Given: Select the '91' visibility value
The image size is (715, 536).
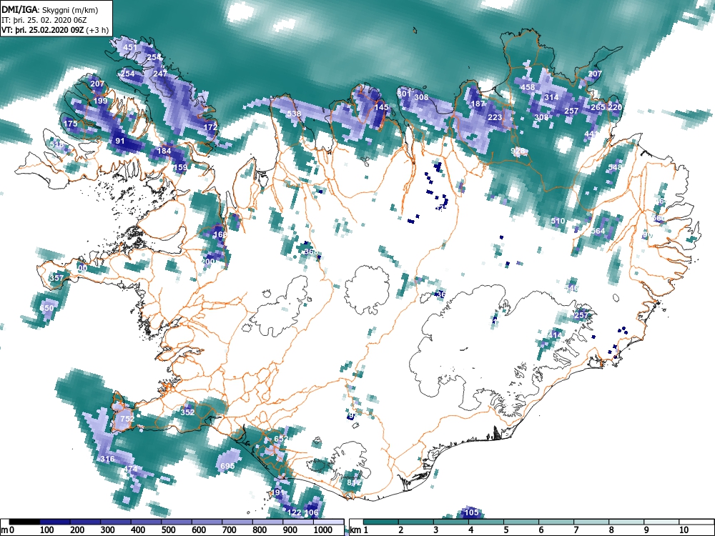Looking at the screenshot, I should tap(120, 141).
